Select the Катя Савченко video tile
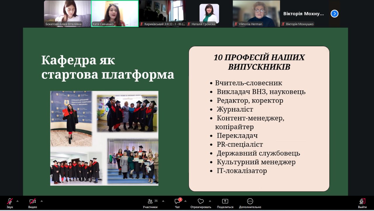The height and width of the screenshot is (211, 374). click(115, 13)
